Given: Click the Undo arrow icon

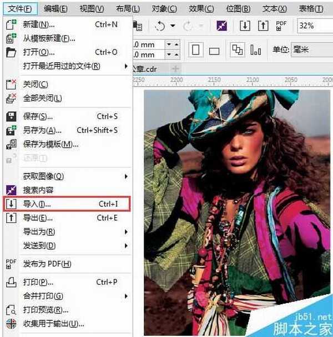Looking at the screenshot, I should click(160, 26).
